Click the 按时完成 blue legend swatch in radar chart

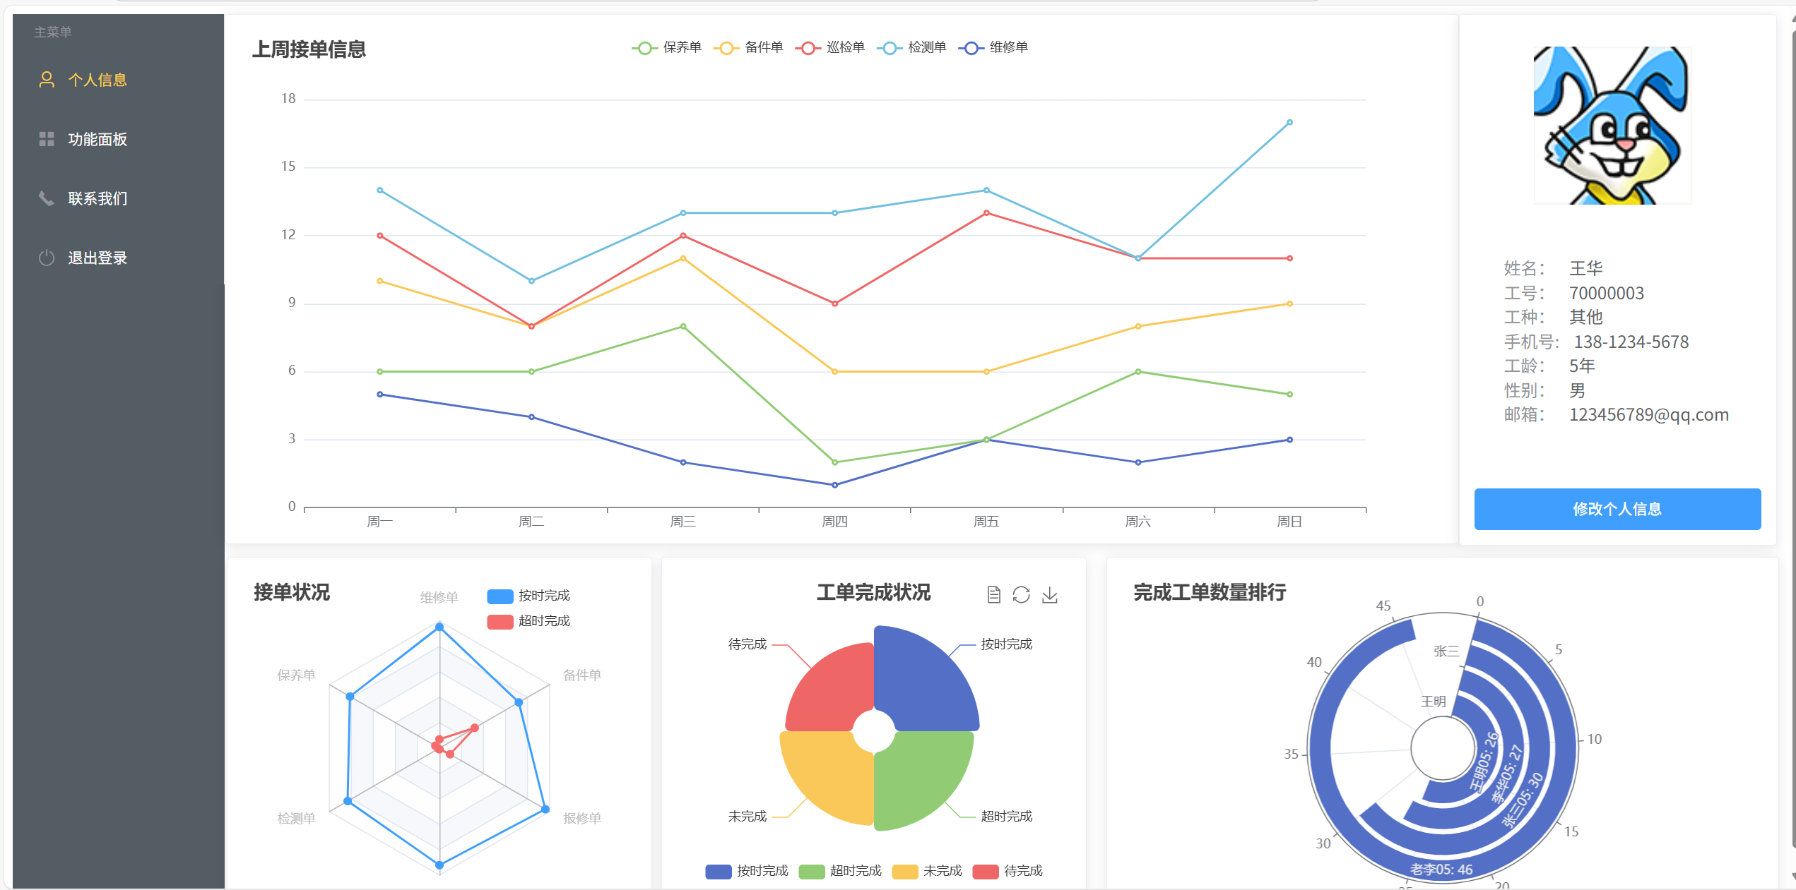500,596
